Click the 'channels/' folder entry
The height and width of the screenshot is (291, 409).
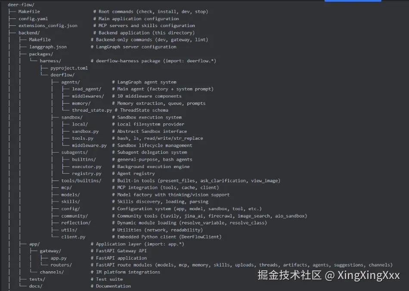coord(52,272)
